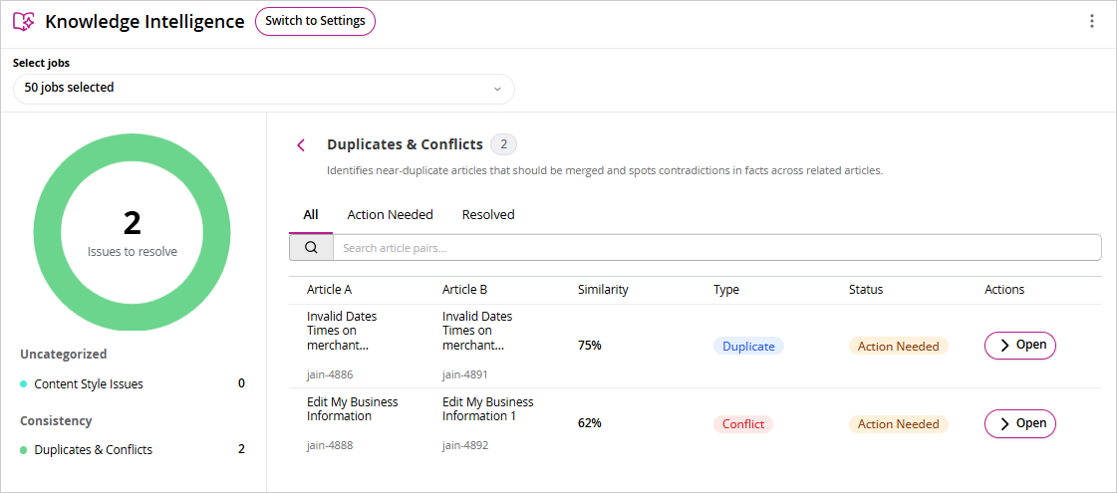Select the All tab
The width and height of the screenshot is (1117, 493).
coord(311,214)
